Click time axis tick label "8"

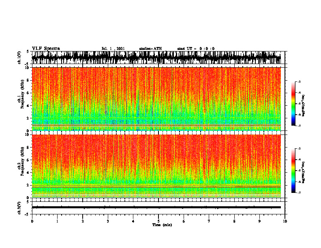tap(234, 221)
